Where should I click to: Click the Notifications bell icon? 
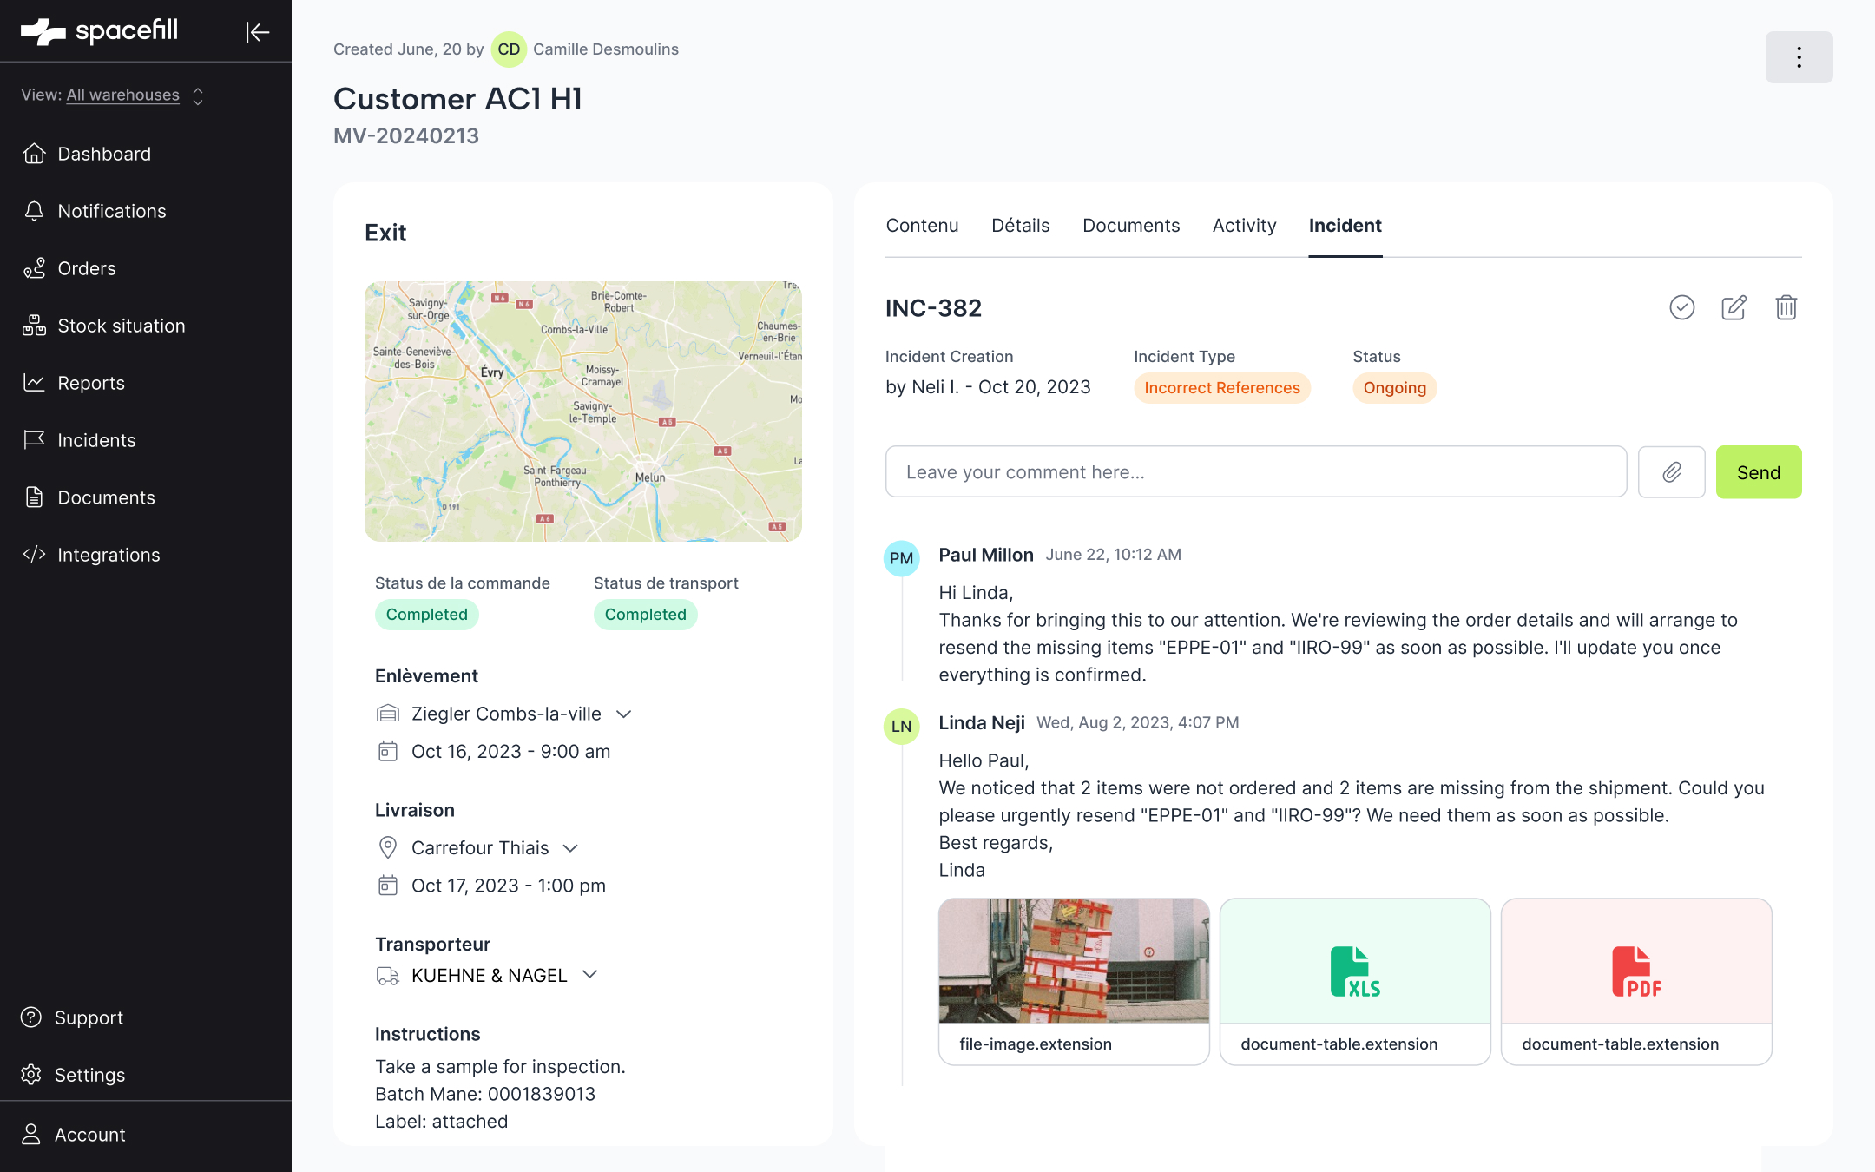tap(34, 210)
